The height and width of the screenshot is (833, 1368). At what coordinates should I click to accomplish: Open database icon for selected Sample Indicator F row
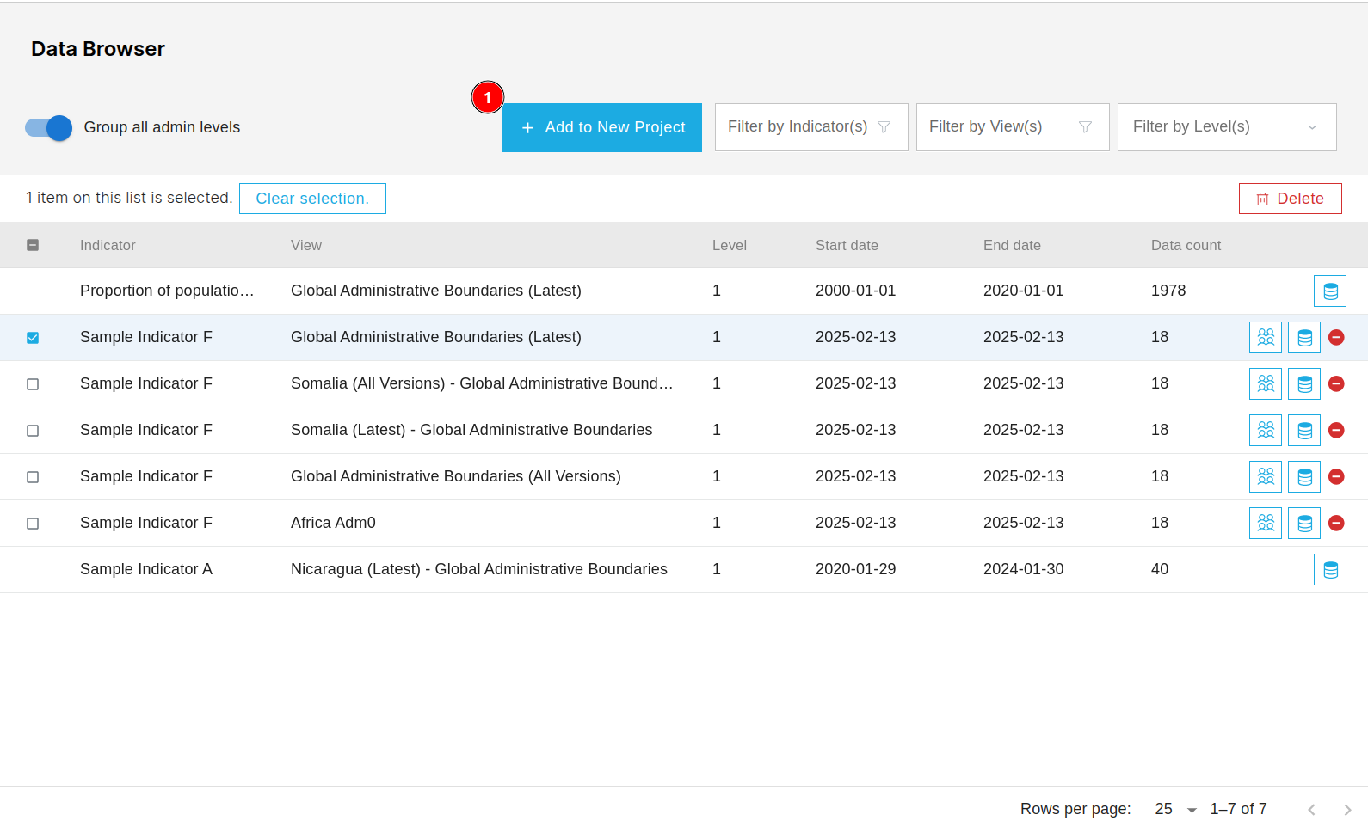coord(1304,337)
